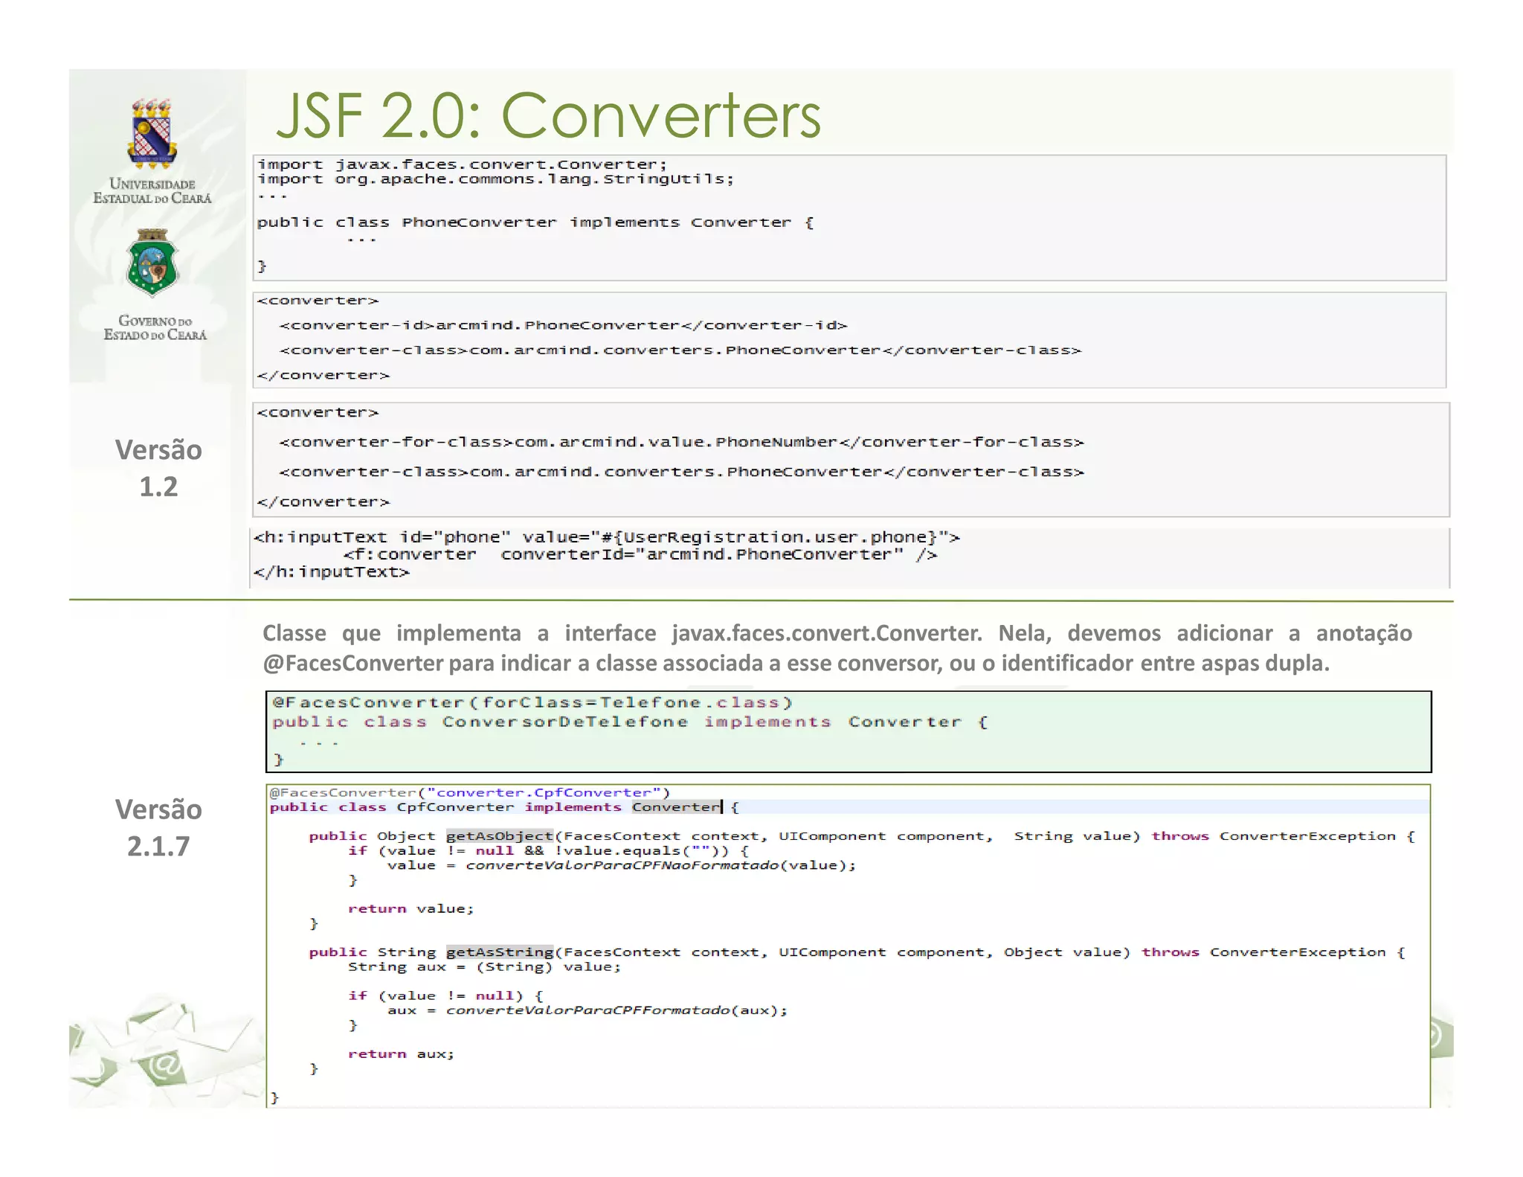Screen dimensions: 1523x1177
Task: Click the f:converter converterId line
Action: tap(640, 554)
